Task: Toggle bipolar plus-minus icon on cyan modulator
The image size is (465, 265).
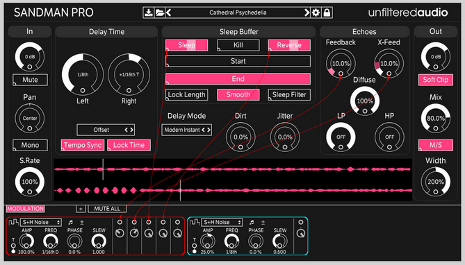Action: [x=263, y=222]
